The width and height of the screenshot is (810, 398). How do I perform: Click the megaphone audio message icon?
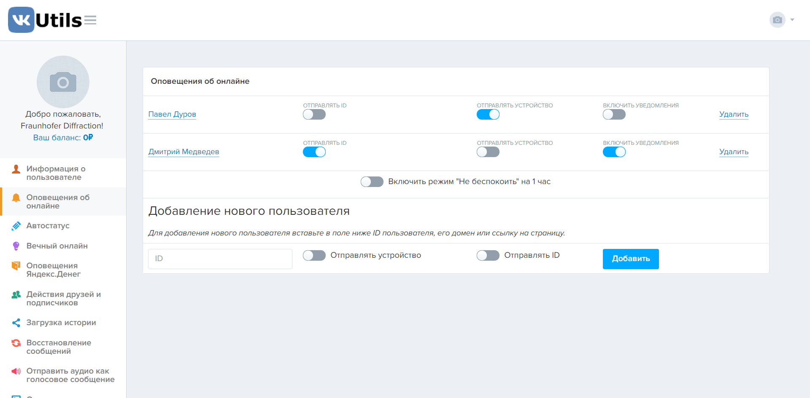(16, 371)
